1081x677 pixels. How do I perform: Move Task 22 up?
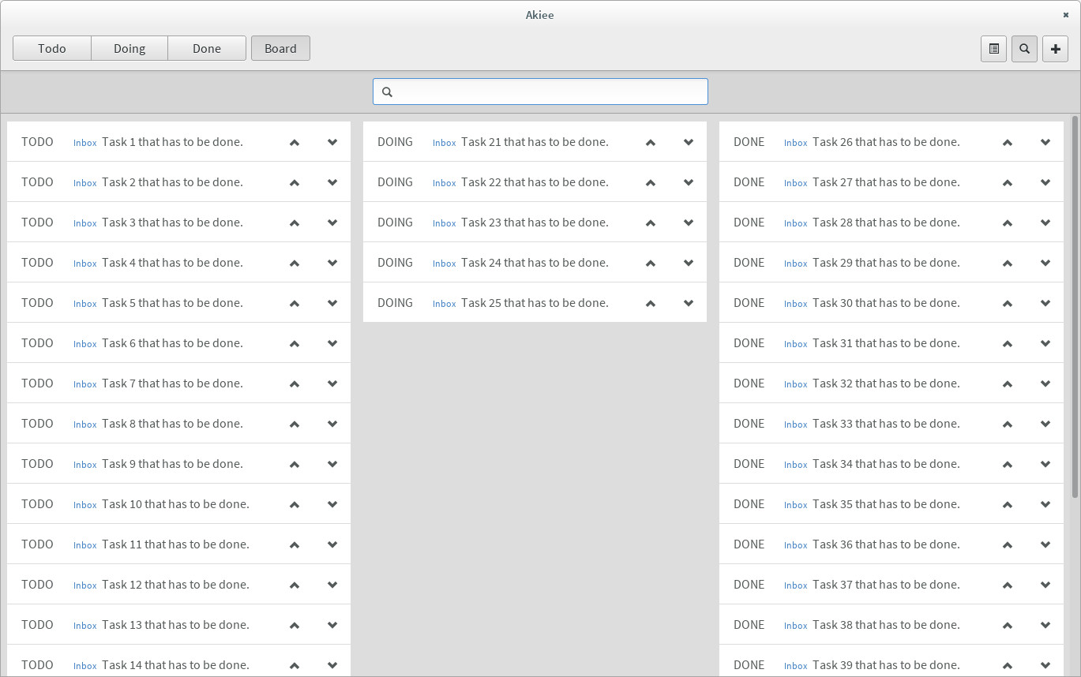(x=651, y=183)
